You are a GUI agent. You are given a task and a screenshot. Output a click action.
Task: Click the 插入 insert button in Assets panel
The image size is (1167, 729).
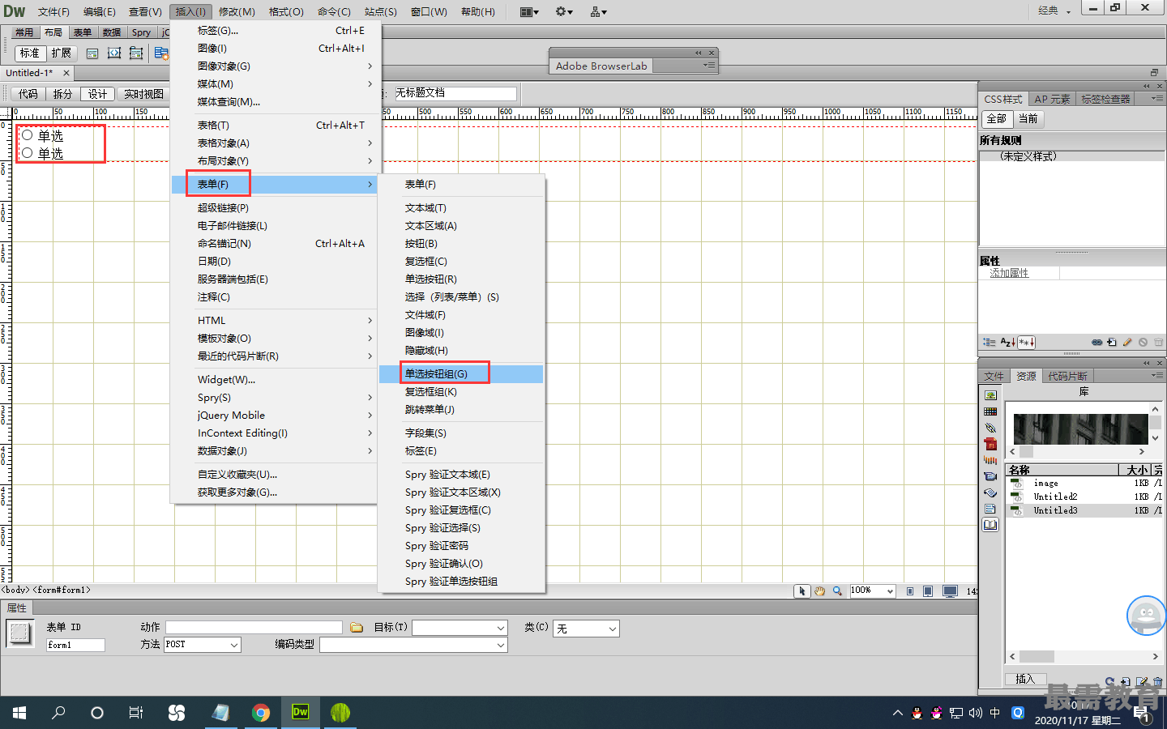pyautogui.click(x=1025, y=679)
